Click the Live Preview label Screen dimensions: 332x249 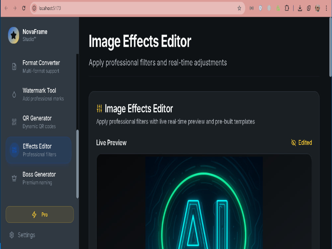click(111, 142)
